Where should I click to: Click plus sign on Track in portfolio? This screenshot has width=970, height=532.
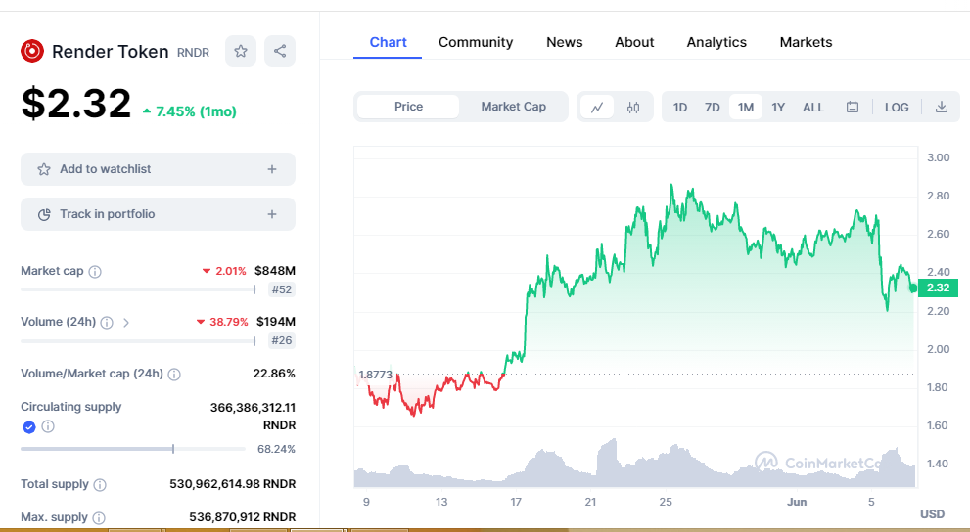(x=271, y=214)
